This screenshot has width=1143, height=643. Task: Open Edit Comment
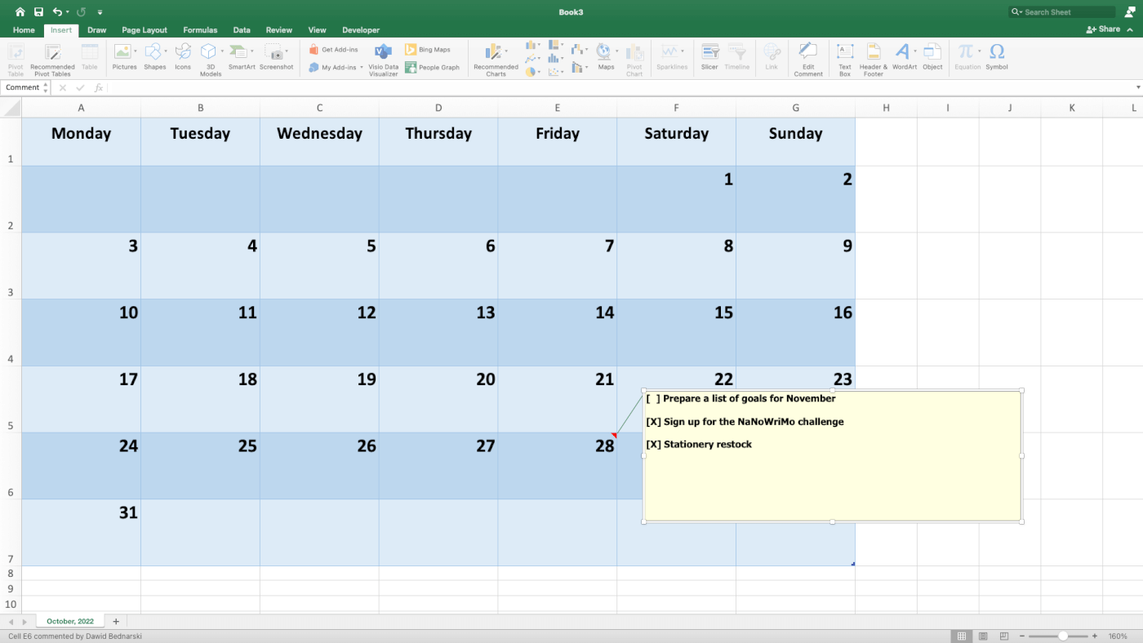tap(807, 57)
